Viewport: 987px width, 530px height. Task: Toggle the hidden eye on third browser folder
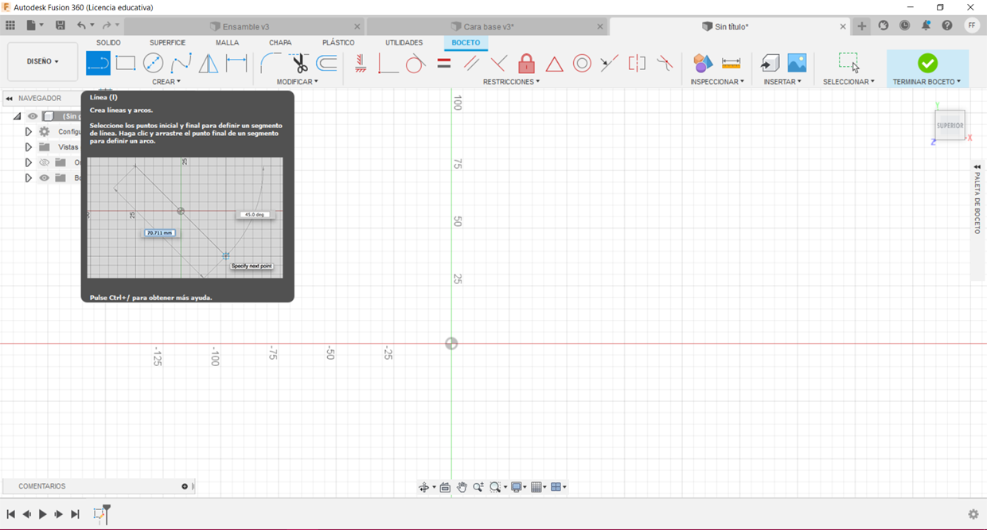pyautogui.click(x=45, y=162)
